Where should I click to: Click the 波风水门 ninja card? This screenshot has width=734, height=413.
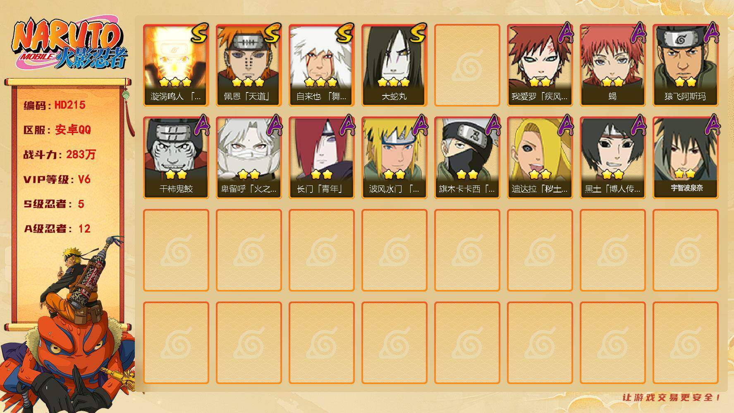point(394,158)
